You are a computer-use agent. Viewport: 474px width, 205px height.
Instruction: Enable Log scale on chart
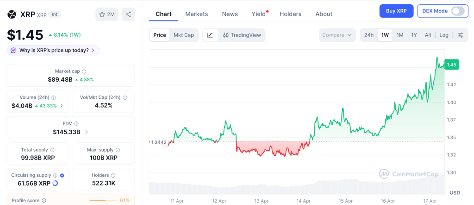tap(444, 35)
